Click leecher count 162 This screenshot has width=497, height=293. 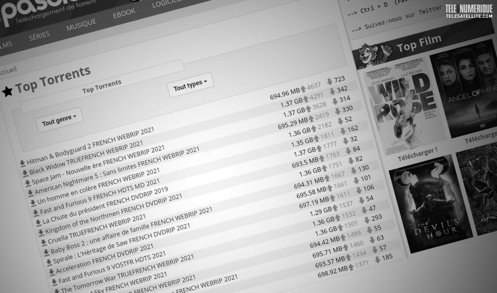click(353, 129)
